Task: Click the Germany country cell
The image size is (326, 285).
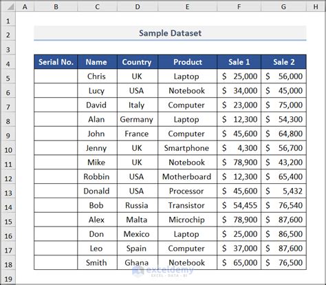Action: coord(138,119)
